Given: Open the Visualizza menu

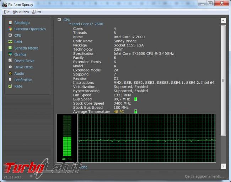Looking at the screenshot, I should coord(21,12).
